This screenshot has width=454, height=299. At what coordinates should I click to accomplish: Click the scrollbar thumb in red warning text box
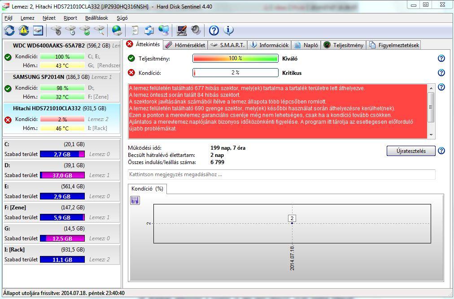tap(431, 107)
